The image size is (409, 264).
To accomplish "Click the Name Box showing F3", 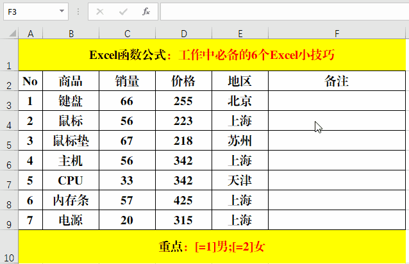I will (x=36, y=12).
